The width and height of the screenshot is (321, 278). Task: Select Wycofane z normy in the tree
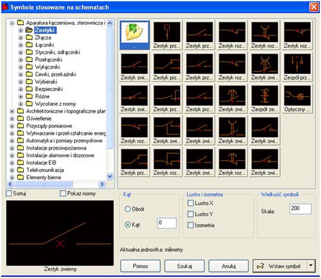55,104
